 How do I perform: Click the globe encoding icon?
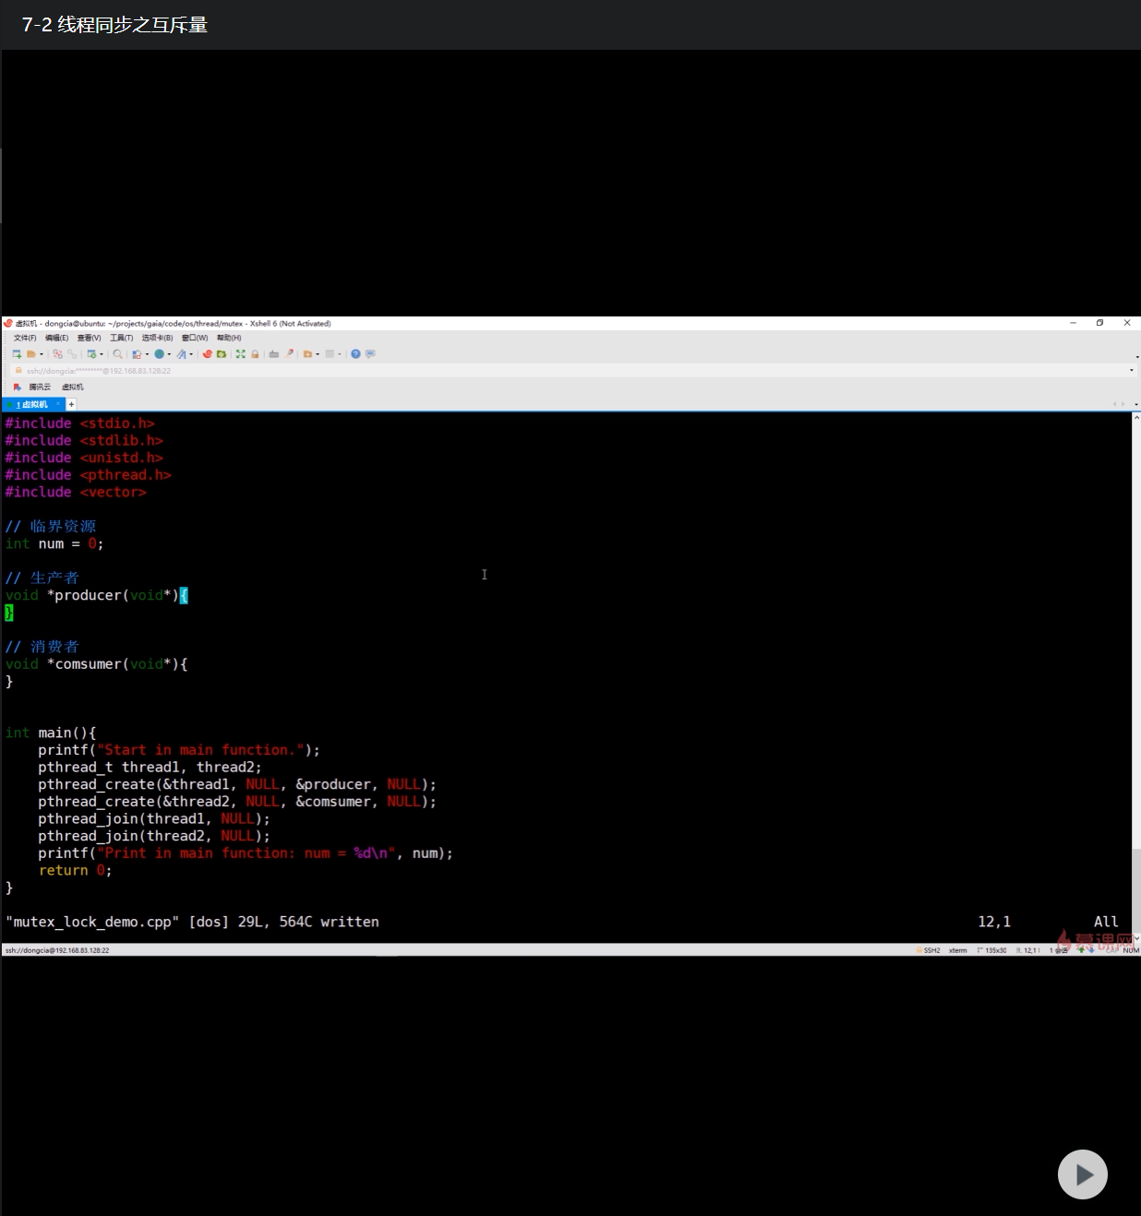[x=160, y=354]
